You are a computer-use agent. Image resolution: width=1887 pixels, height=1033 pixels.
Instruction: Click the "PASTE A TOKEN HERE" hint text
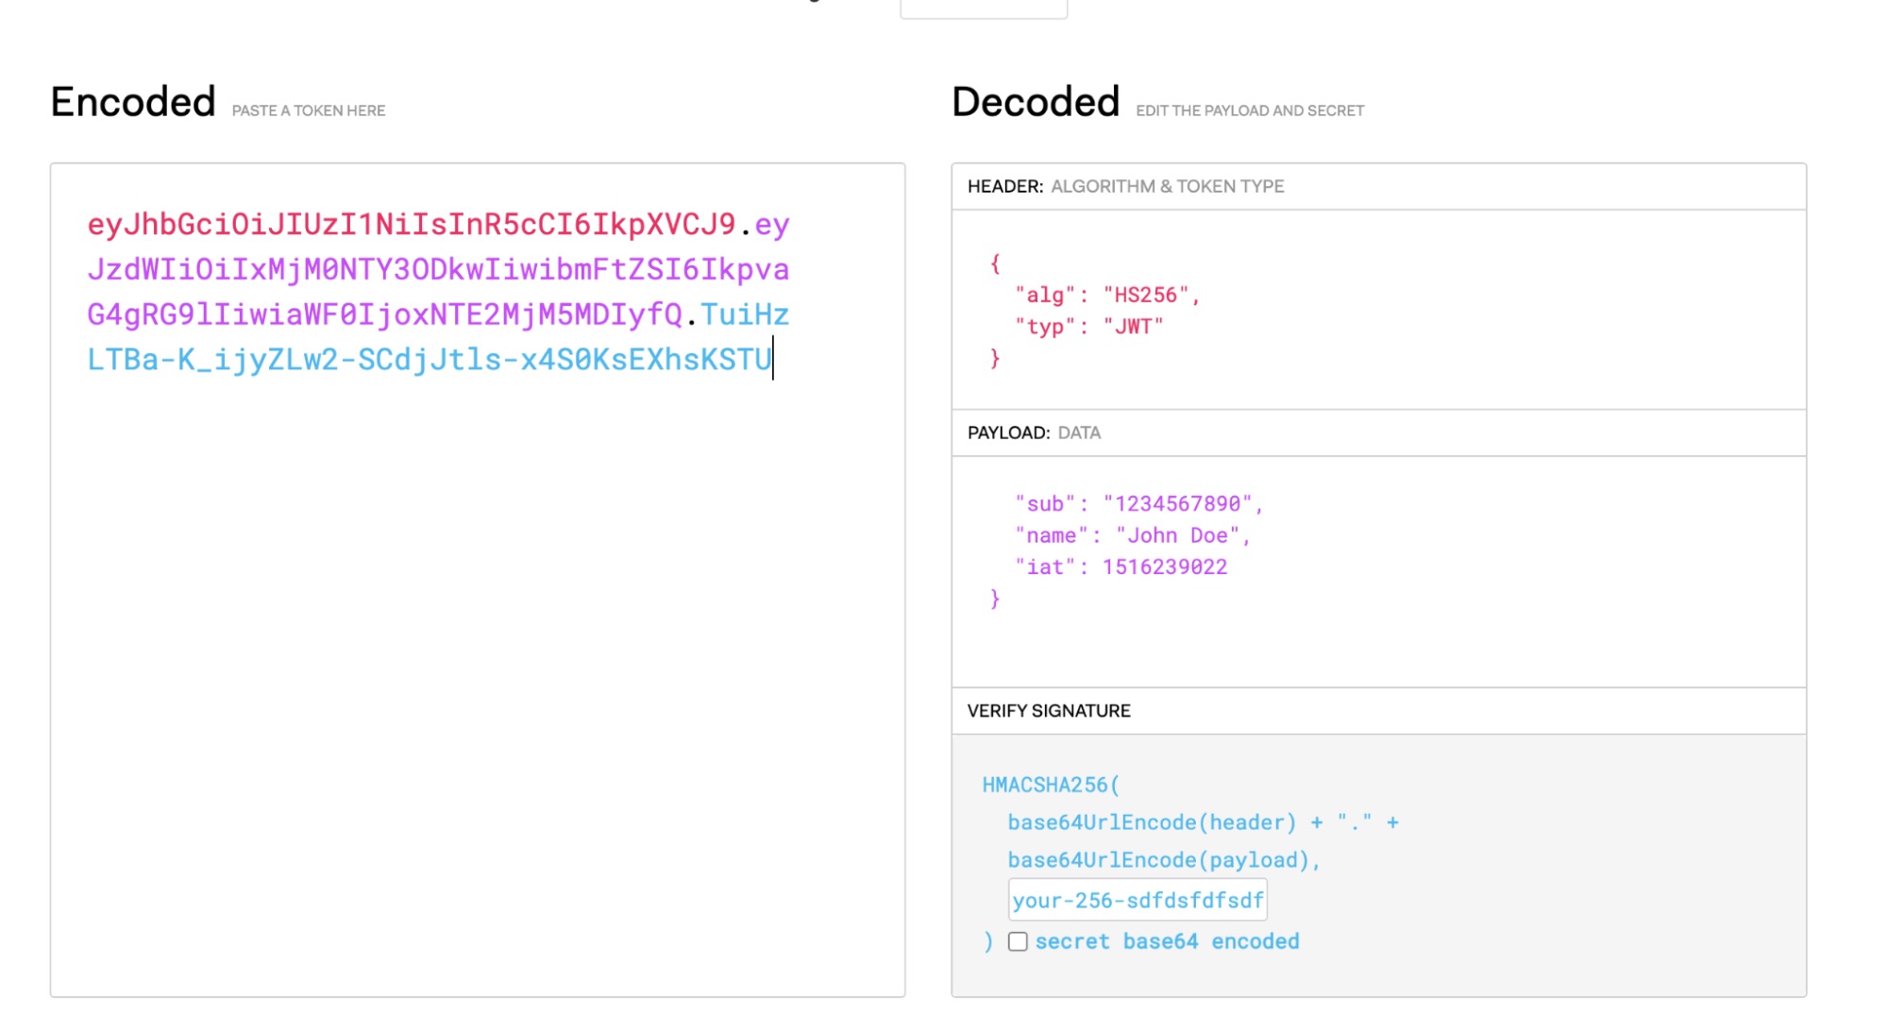click(x=308, y=110)
